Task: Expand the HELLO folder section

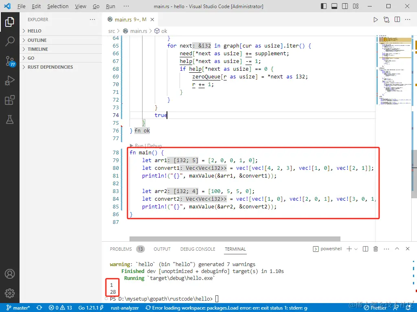Action: 61,31
